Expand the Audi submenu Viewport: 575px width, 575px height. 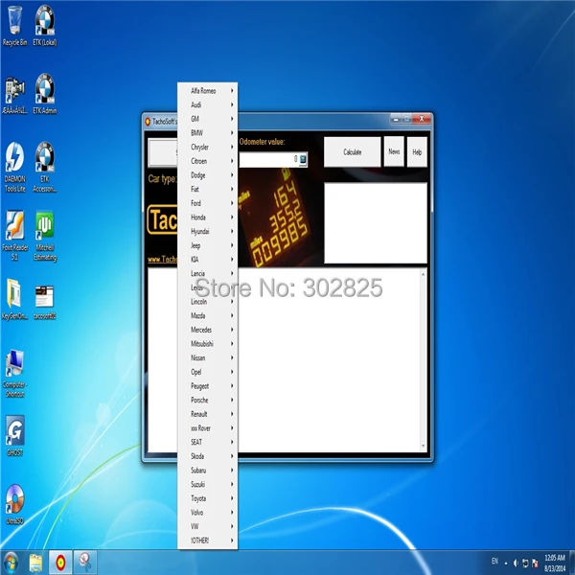point(208,104)
